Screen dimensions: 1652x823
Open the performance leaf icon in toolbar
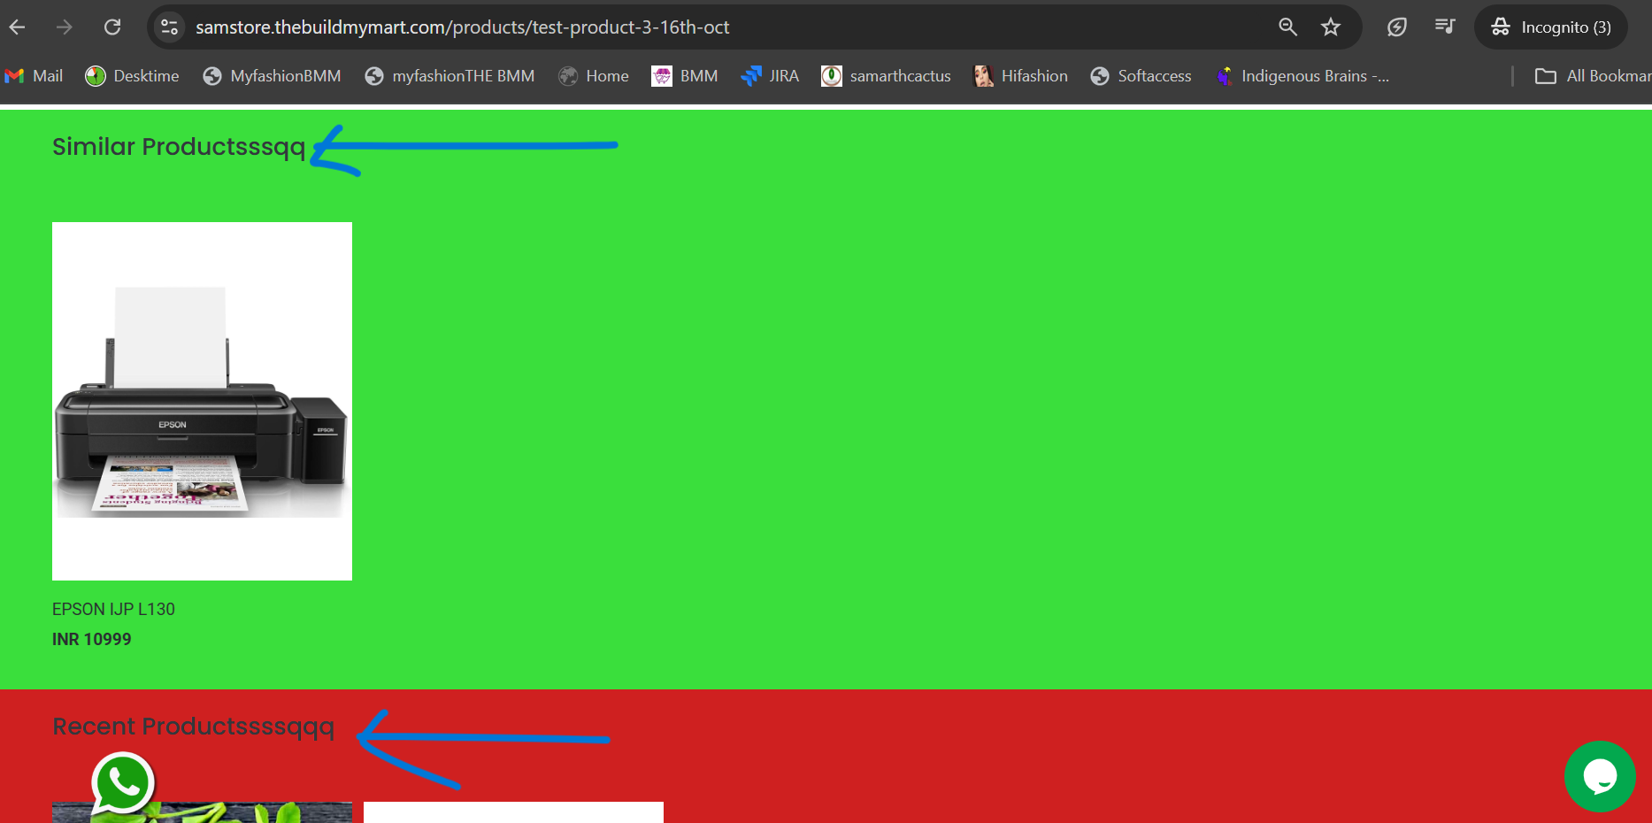pyautogui.click(x=1397, y=27)
